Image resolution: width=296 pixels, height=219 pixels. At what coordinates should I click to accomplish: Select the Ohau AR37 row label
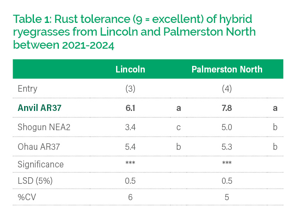[x=39, y=147]
